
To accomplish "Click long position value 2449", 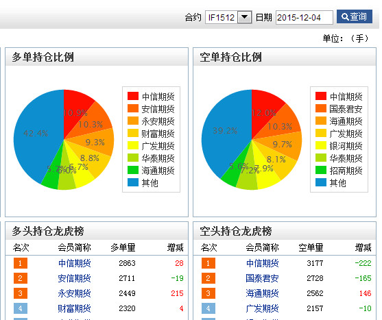I will (127, 293).
